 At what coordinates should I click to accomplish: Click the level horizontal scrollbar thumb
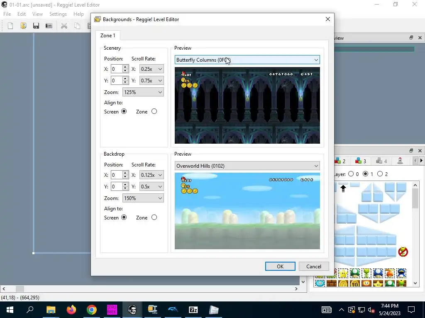20,289
